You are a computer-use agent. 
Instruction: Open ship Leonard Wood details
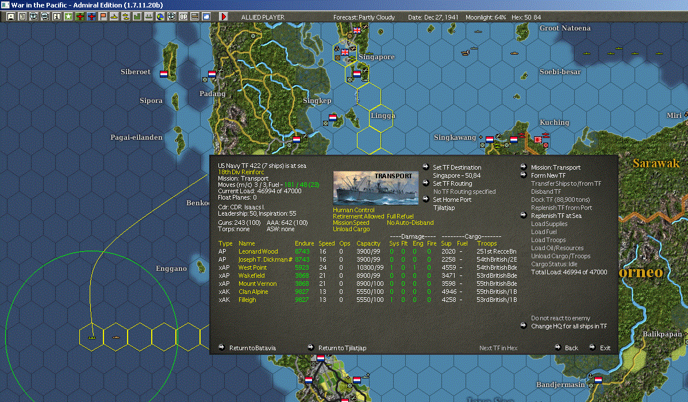click(x=258, y=251)
